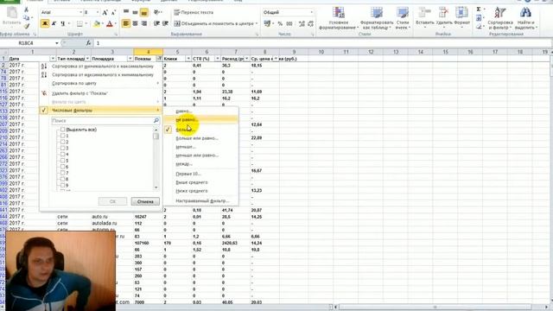The image size is (553, 311).
Task: Click the insert function fx icon
Action: click(88, 43)
